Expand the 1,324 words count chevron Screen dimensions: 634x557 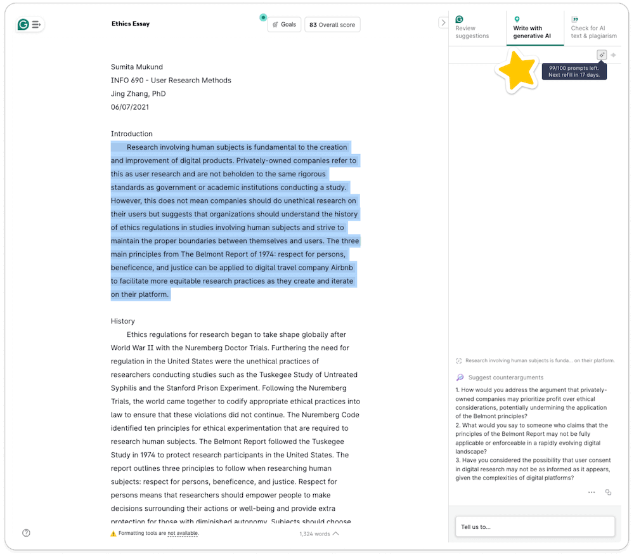point(335,534)
